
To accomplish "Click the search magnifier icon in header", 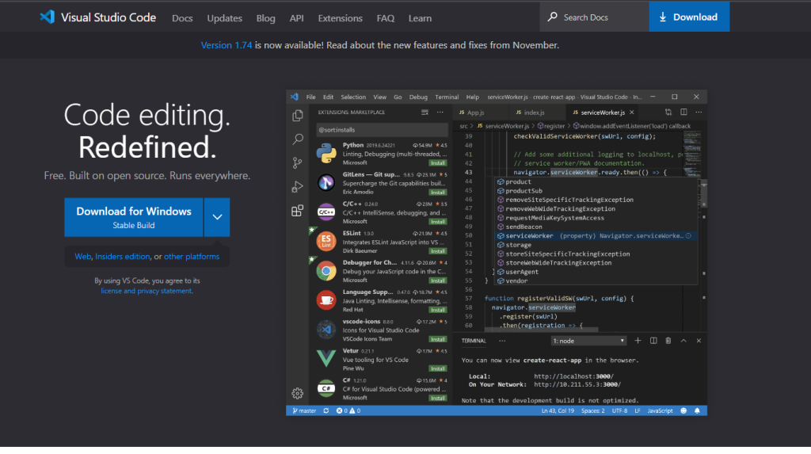I will pos(552,17).
